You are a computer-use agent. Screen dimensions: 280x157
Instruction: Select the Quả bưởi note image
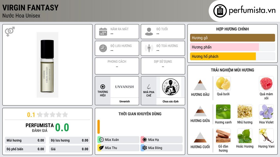[x=223, y=83]
